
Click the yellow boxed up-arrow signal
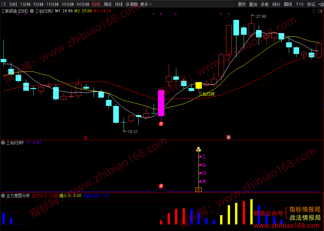199,190
